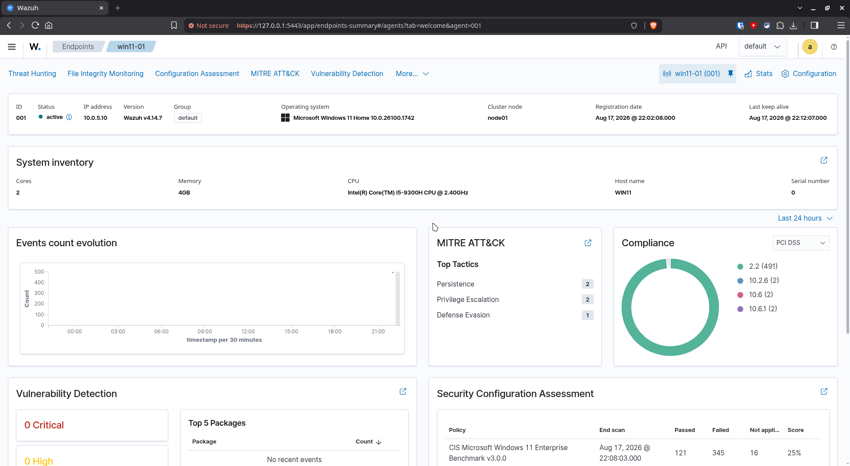Click the 0 High vulnerabilities card

[x=92, y=456]
